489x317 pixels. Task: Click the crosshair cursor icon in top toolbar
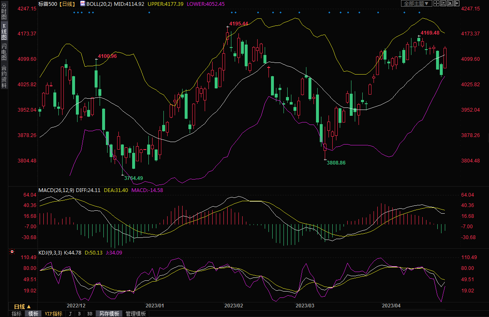coord(436,3)
